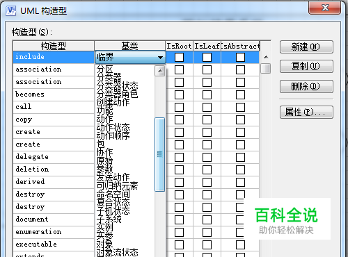Select the copy stereotype row
This screenshot has width=348, height=257.
click(x=54, y=119)
